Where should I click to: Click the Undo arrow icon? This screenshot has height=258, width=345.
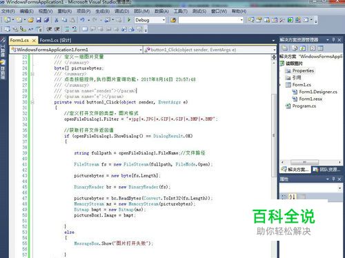click(82, 20)
